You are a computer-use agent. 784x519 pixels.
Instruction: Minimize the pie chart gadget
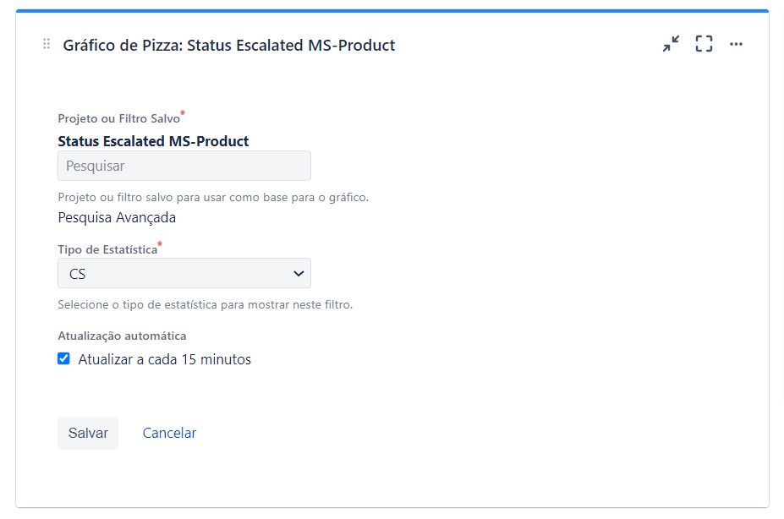click(x=671, y=44)
